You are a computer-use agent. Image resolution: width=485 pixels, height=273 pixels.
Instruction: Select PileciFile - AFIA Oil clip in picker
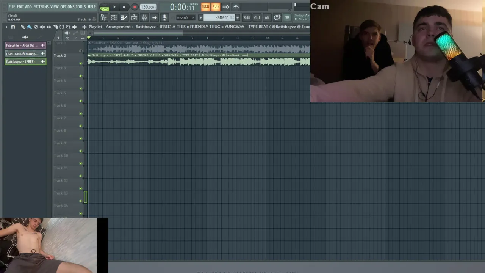tap(25, 45)
